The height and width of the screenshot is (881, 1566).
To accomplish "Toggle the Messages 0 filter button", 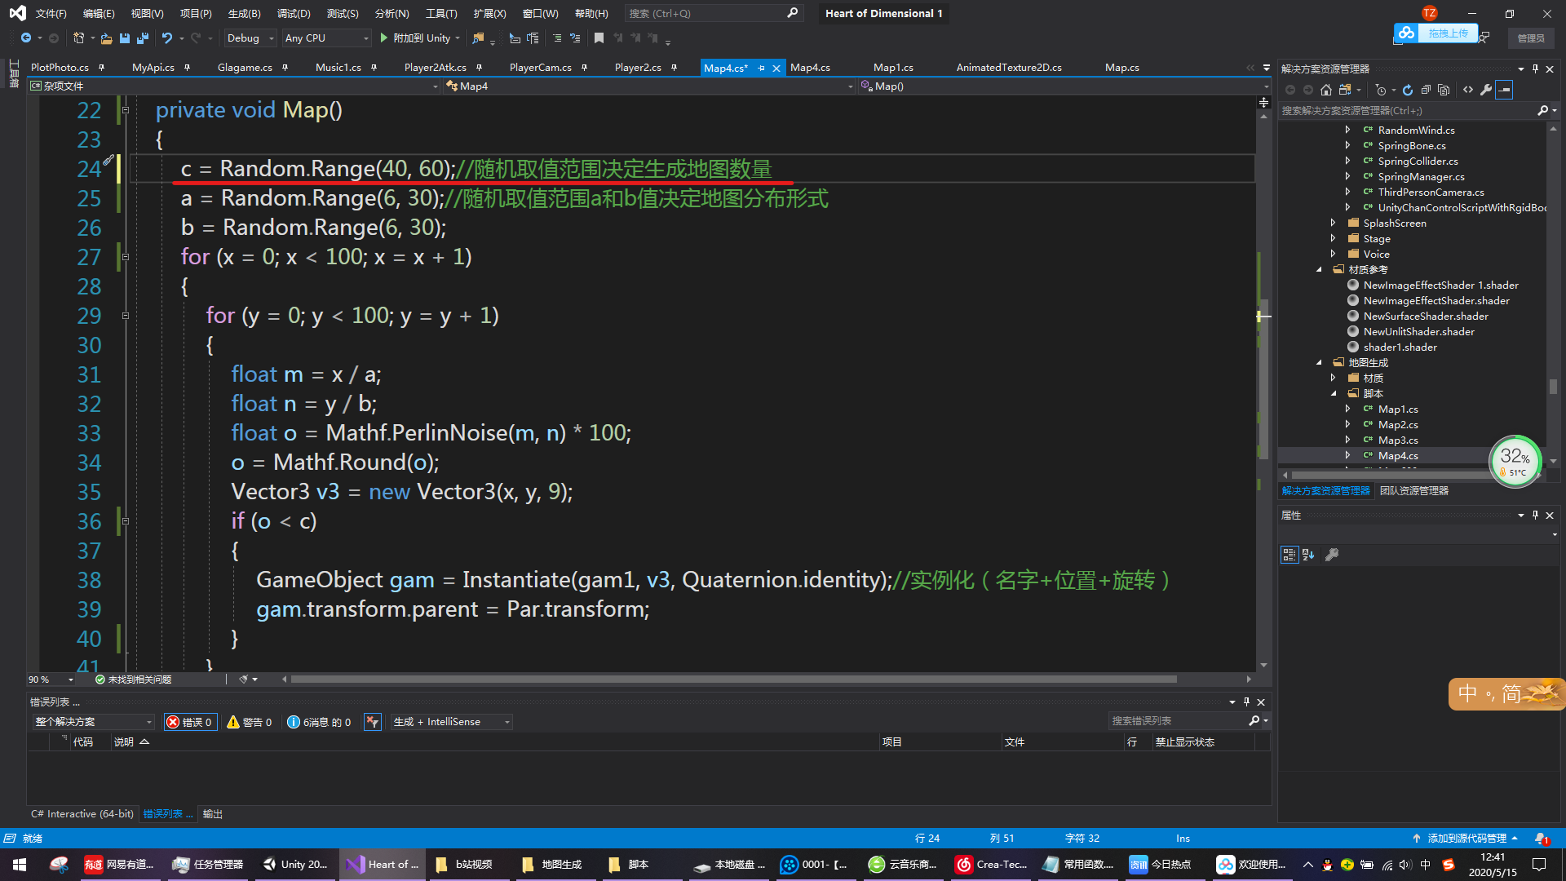I will (x=319, y=722).
